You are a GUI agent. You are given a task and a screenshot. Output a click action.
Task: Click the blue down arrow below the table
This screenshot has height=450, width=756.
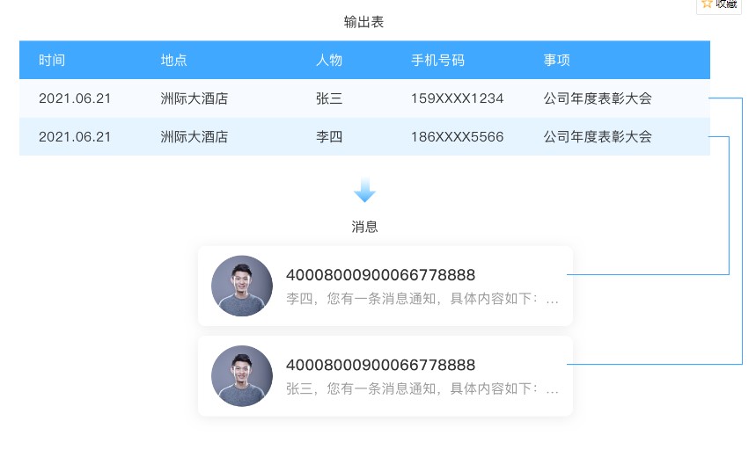point(364,191)
